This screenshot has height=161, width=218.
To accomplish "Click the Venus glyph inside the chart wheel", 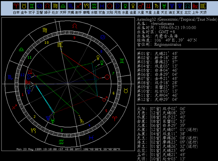I will (x=98, y=58).
